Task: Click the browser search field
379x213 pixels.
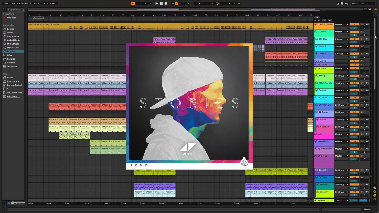Action: (x=16, y=10)
